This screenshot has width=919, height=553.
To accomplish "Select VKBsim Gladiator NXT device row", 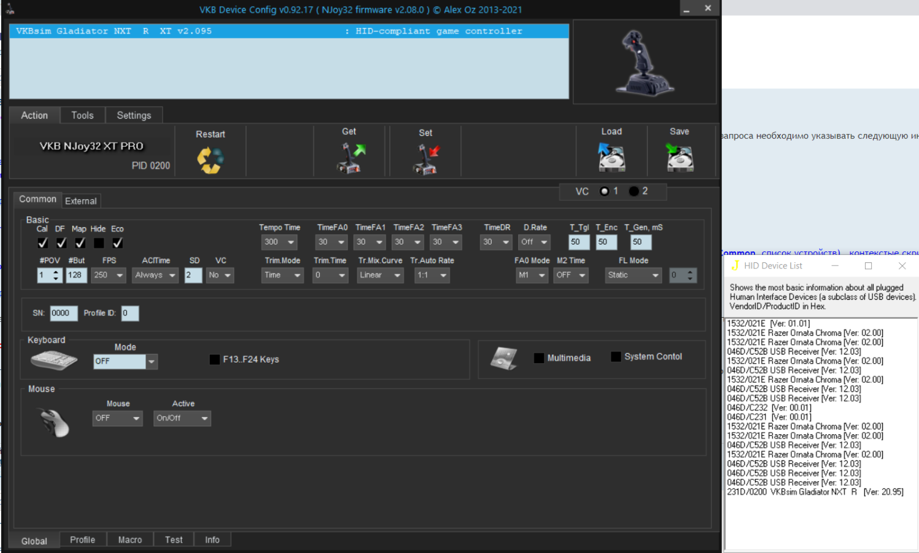I will (x=289, y=31).
